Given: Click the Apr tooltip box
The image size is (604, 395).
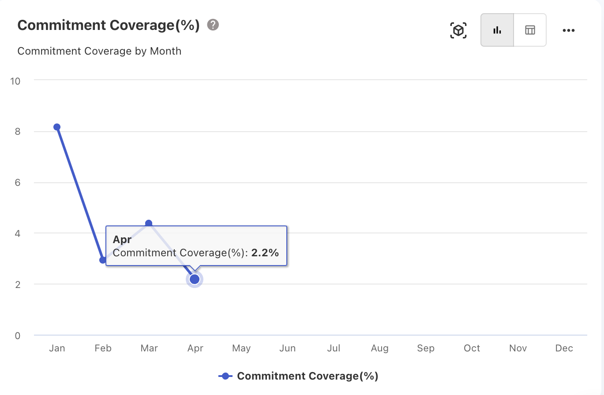Looking at the screenshot, I should [196, 246].
